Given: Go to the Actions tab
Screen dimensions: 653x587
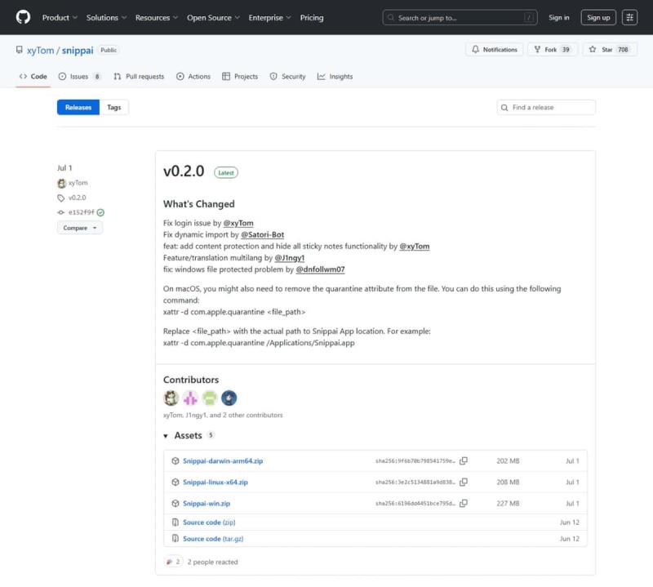Looking at the screenshot, I should tap(193, 77).
